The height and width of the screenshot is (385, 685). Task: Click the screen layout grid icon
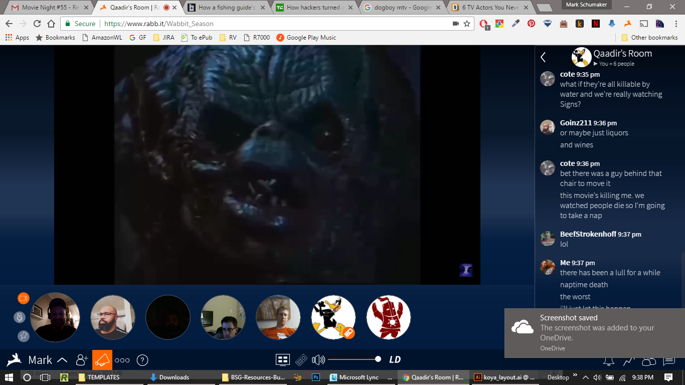[283, 359]
